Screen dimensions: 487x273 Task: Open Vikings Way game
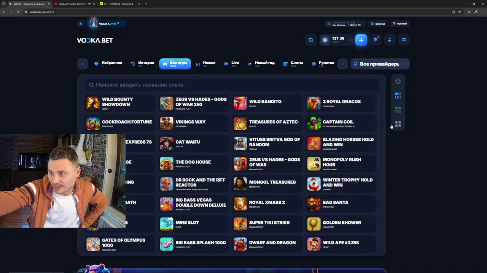coord(194,123)
